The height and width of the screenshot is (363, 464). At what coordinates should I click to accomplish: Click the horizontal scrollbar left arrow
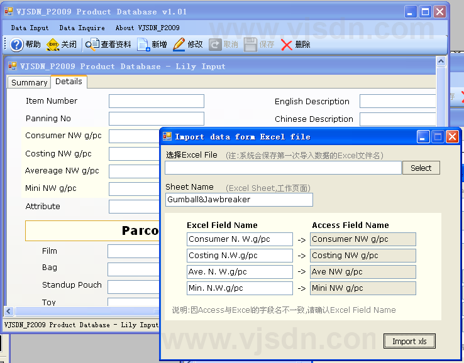[x=8, y=311]
